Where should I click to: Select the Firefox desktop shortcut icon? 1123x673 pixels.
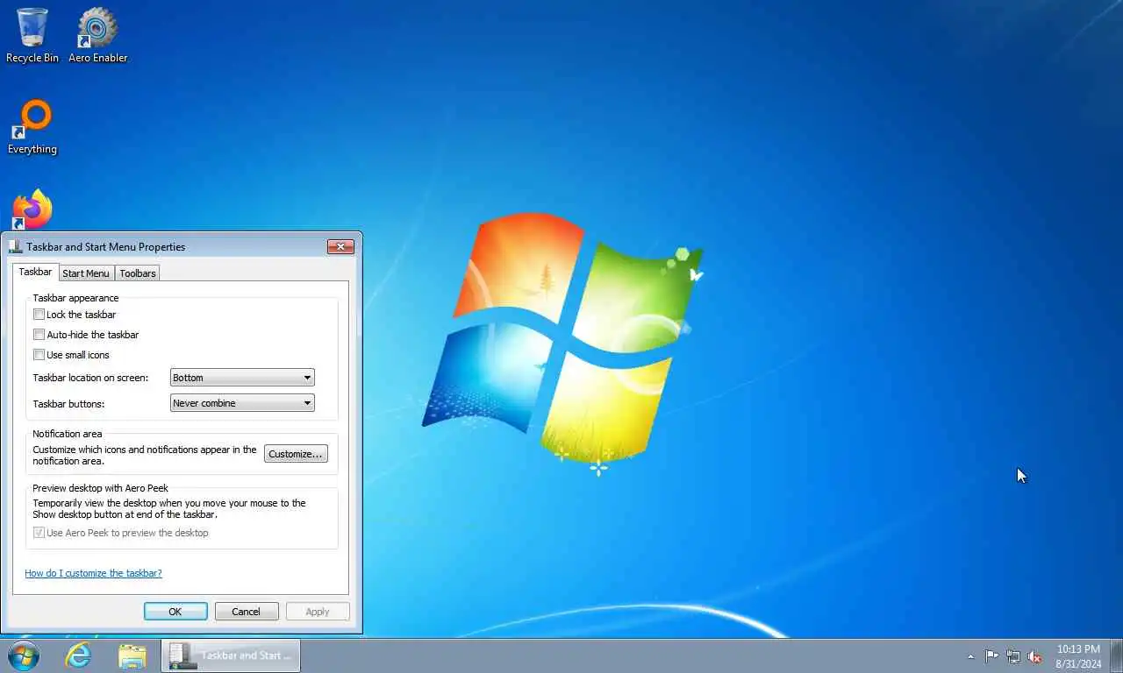coord(32,210)
